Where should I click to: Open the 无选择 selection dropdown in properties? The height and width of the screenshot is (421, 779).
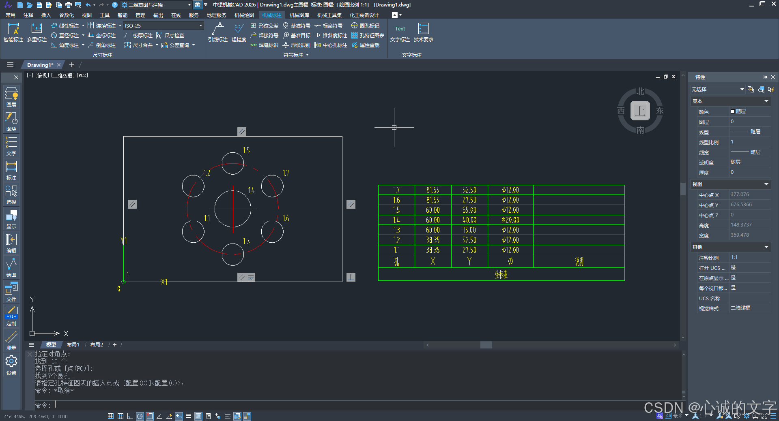click(x=717, y=89)
